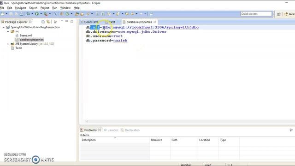
Task: Sort Problems by Location column
Action: point(208,140)
